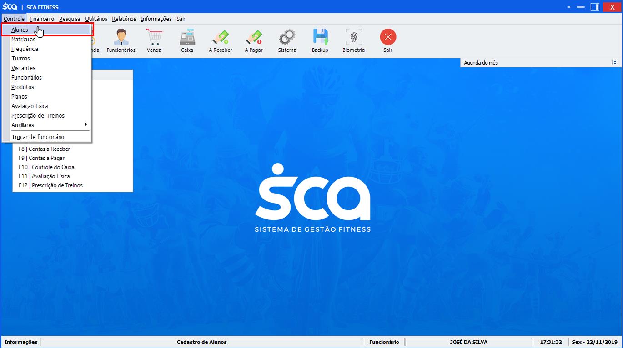Click F12 | Prescrição de Treinos shortcut
This screenshot has height=348, width=623.
50,185
